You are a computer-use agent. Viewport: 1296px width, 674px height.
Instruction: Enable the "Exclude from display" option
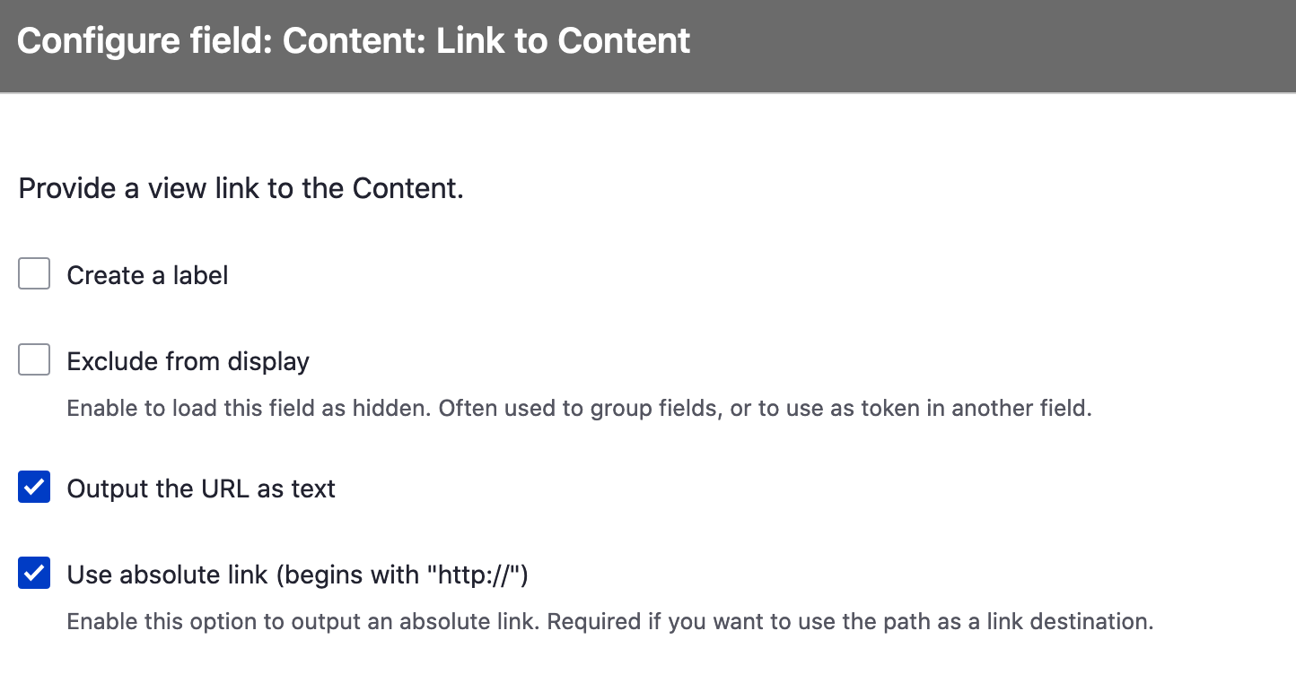tap(33, 359)
